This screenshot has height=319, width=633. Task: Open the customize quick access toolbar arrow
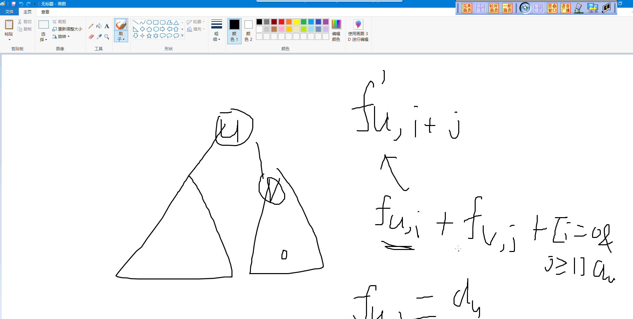coord(35,4)
